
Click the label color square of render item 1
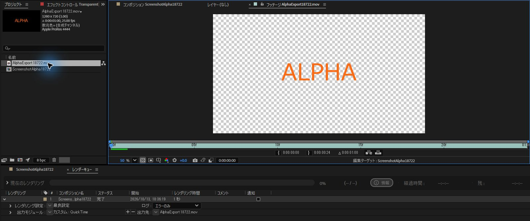45,199
